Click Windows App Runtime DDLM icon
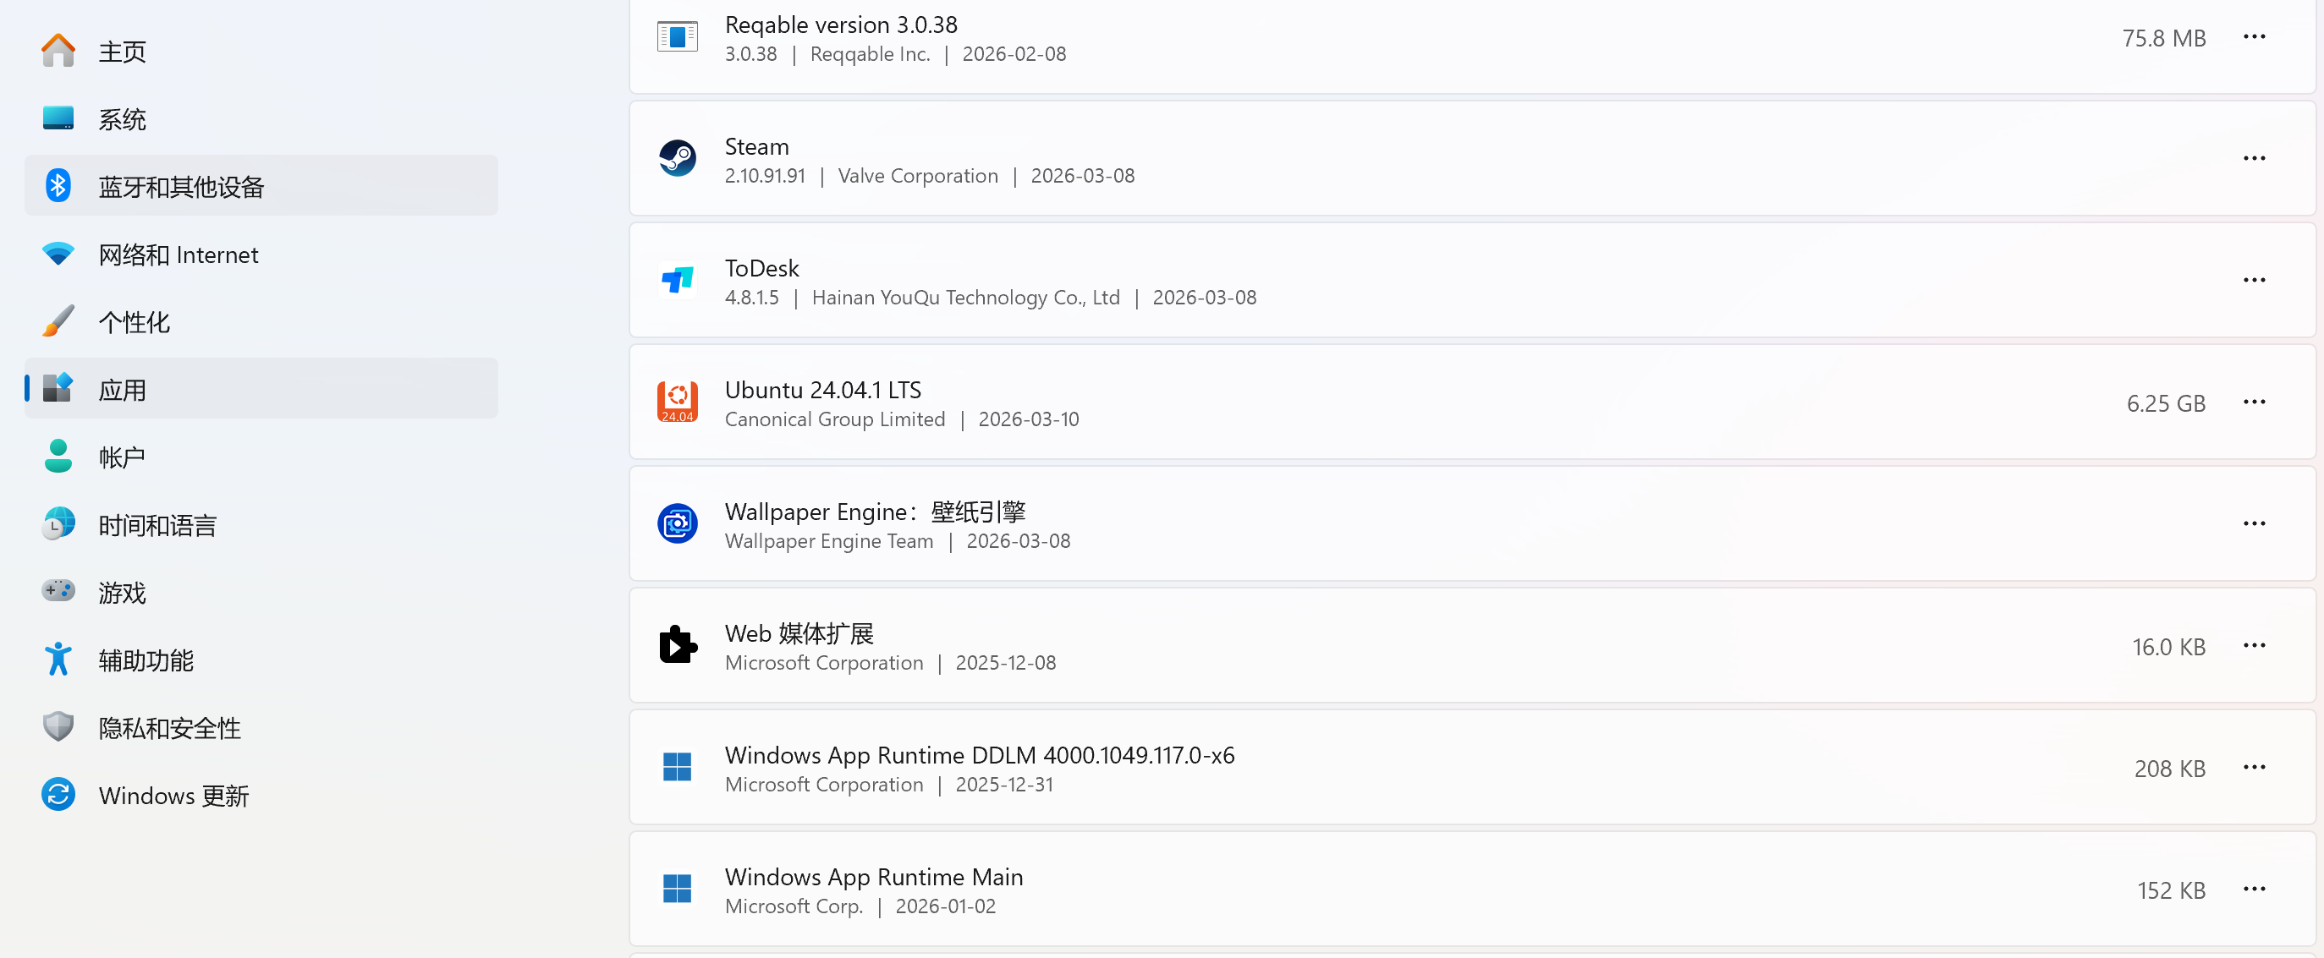This screenshot has width=2324, height=958. (x=677, y=768)
